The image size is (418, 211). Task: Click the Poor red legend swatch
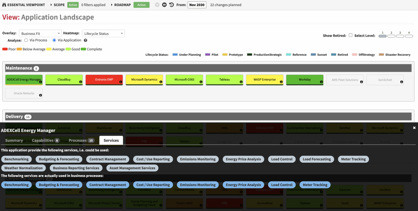[x=5, y=49]
